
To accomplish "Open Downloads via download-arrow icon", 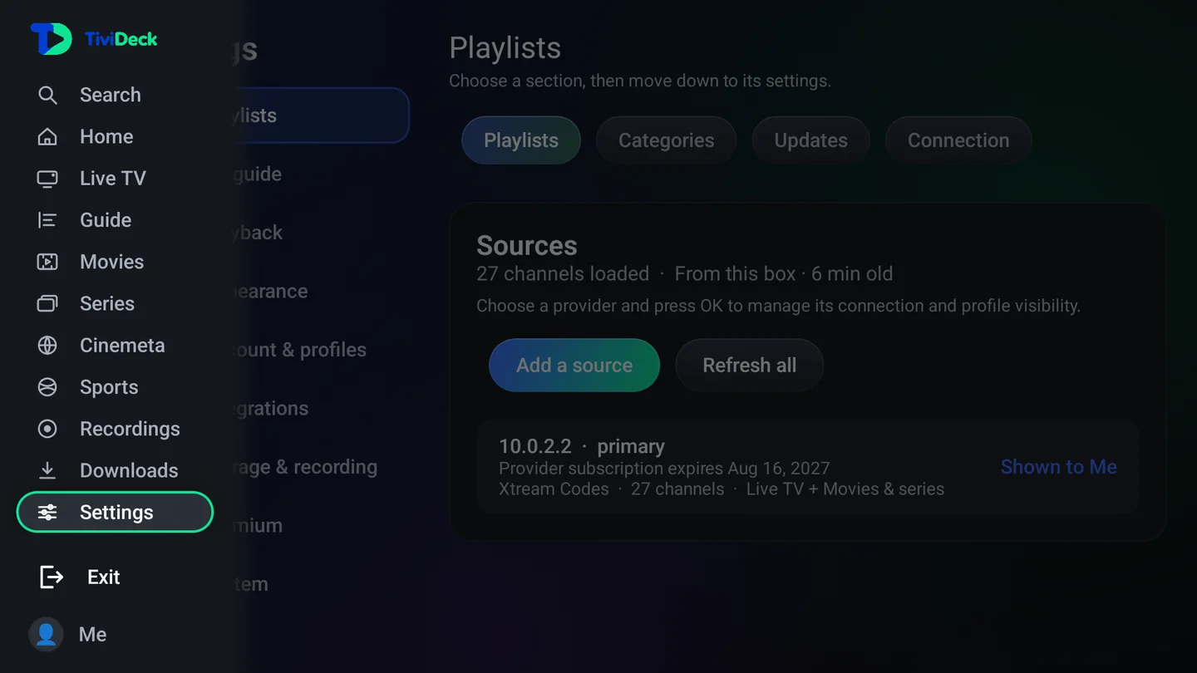I will click(x=47, y=470).
